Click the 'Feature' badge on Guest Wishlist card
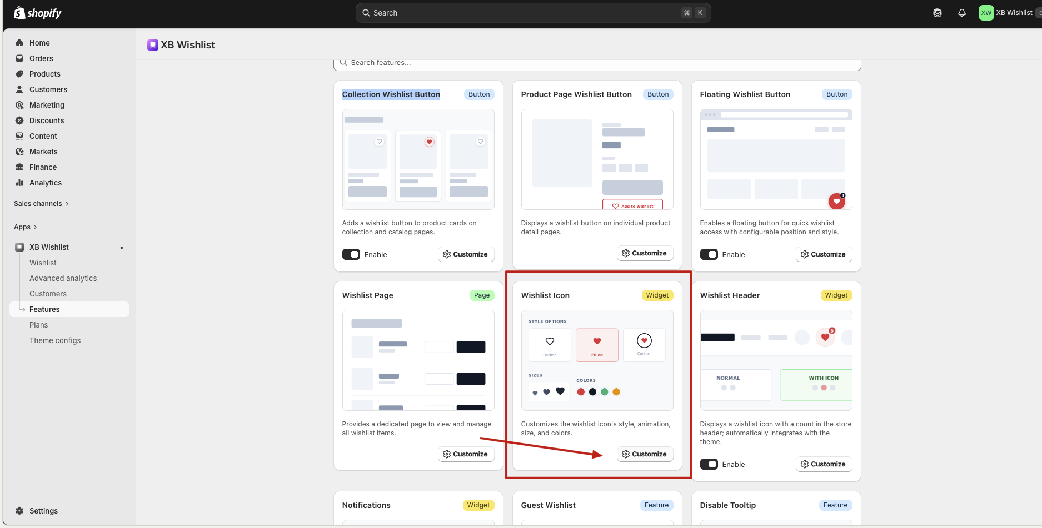Image resolution: width=1042 pixels, height=528 pixels. [x=656, y=505]
